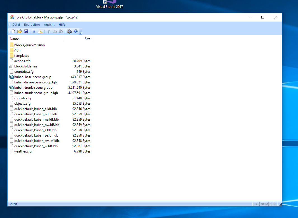Screen dimensions: 298x218
Task: Click the Visual Studio 2017 desktop shortcut
Action: point(109,4)
